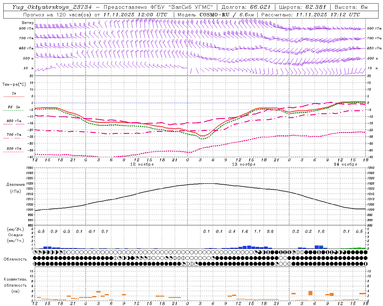
Task: Click the 850 гПа temperature legend entry
Action: click(x=14, y=121)
